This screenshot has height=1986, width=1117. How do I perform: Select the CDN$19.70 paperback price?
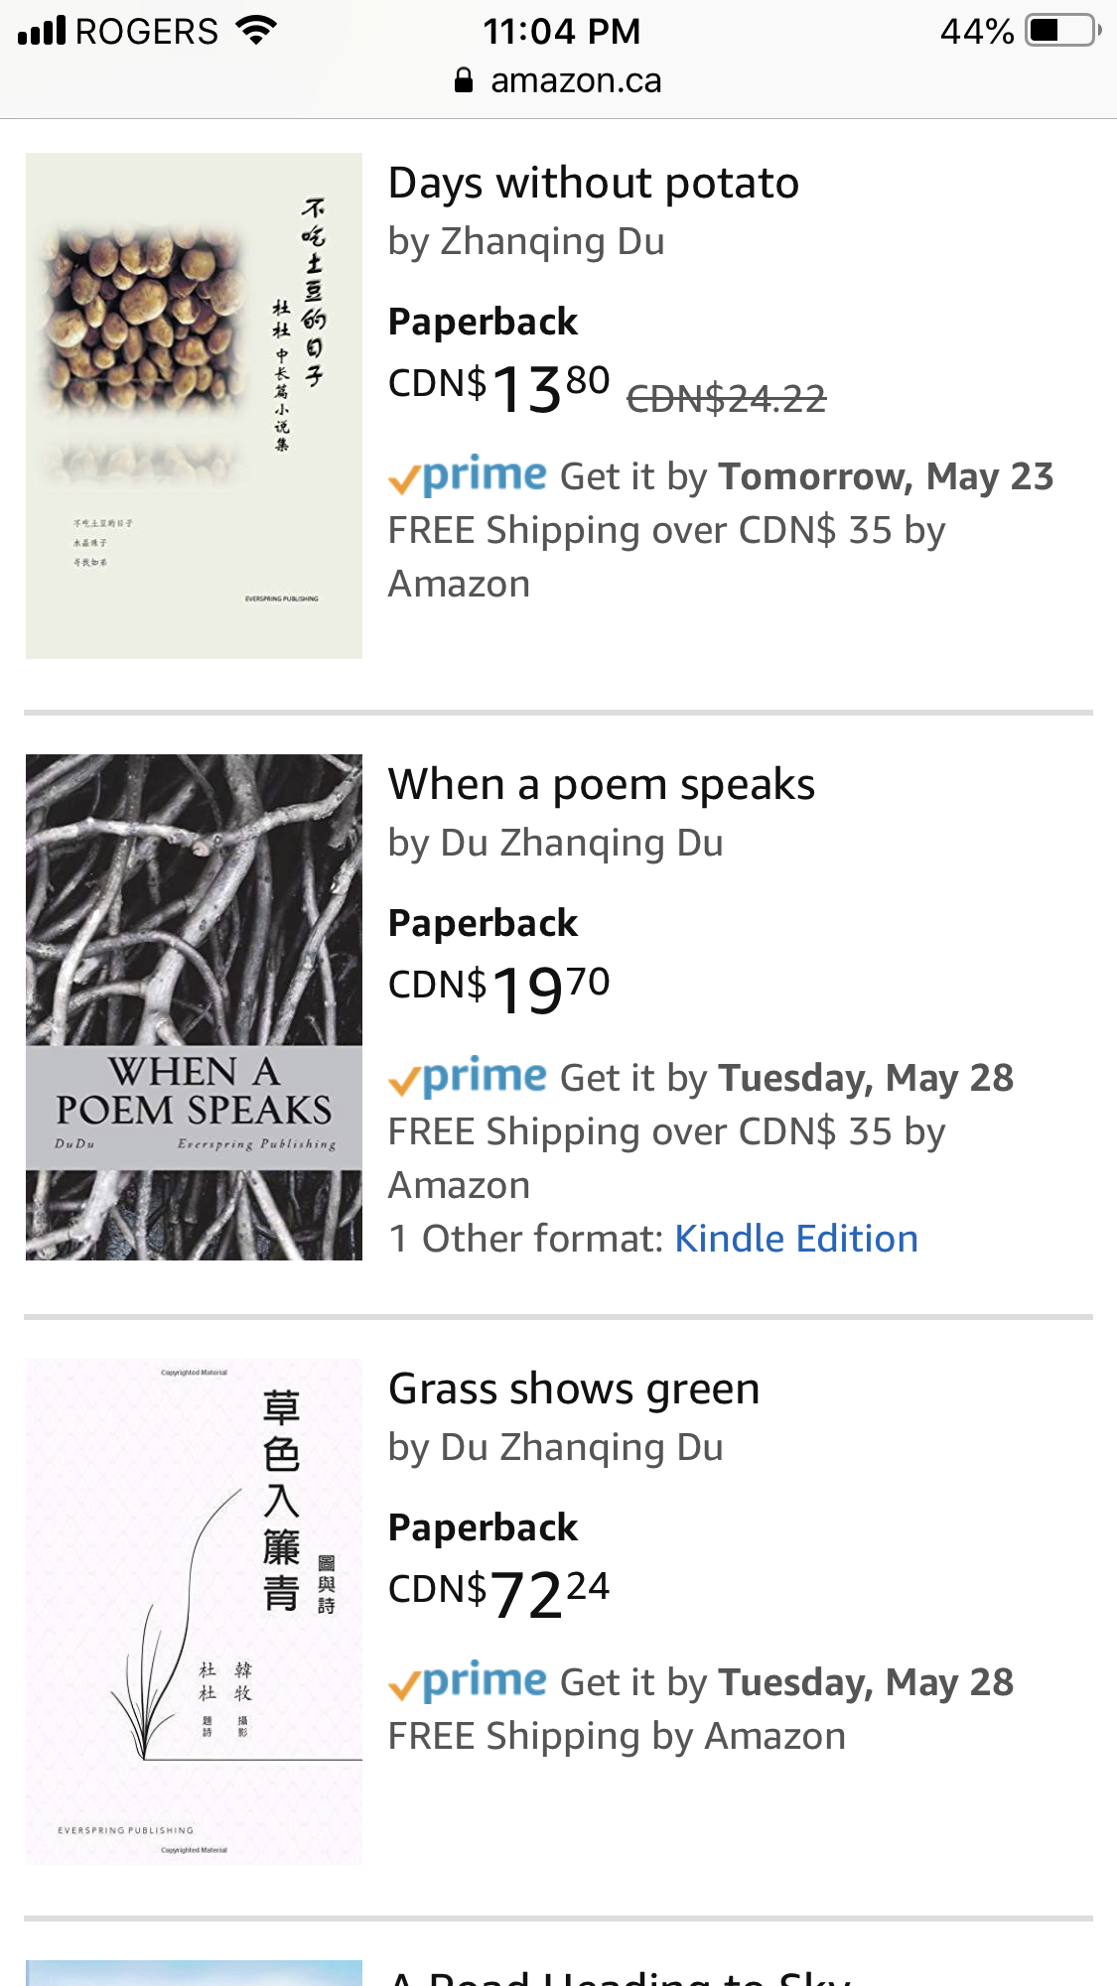tap(498, 989)
